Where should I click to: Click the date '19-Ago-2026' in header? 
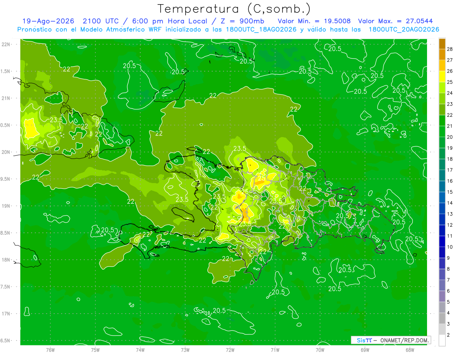pos(48,21)
